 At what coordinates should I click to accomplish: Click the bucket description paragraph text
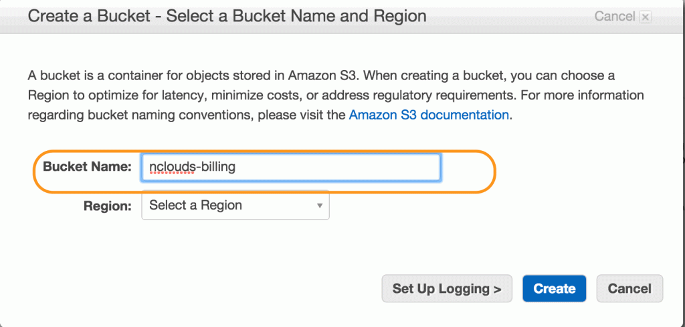336,95
